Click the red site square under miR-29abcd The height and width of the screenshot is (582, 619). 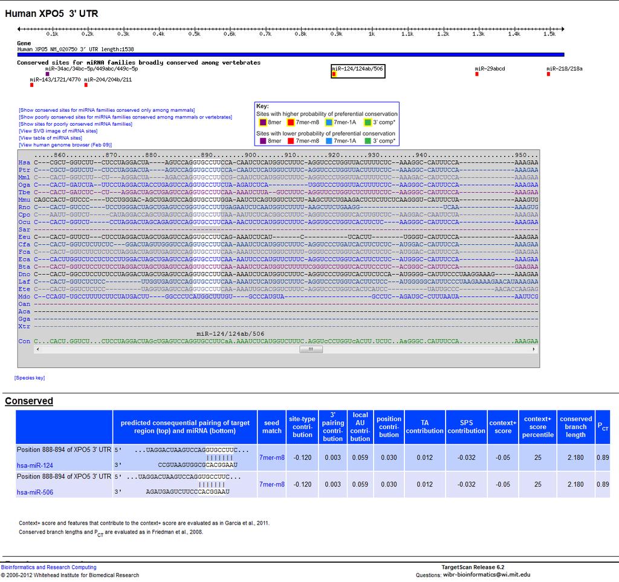point(477,74)
